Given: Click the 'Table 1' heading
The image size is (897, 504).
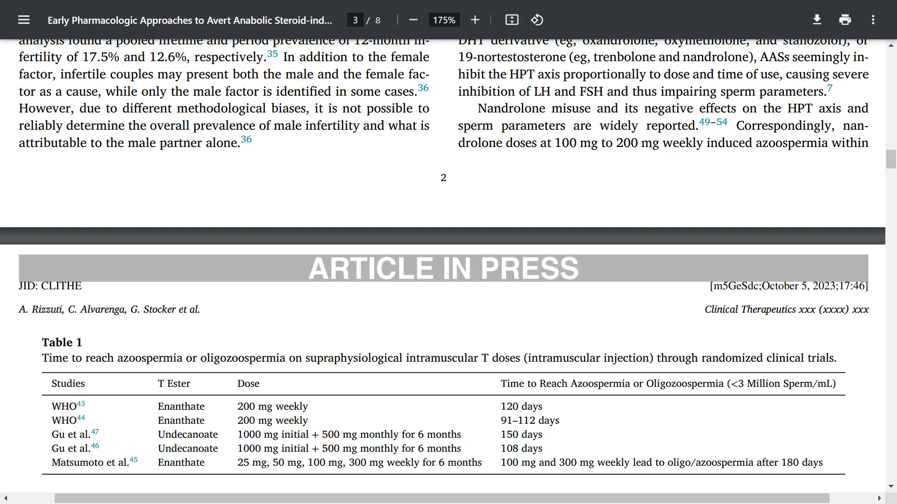Looking at the screenshot, I should click(x=62, y=343).
